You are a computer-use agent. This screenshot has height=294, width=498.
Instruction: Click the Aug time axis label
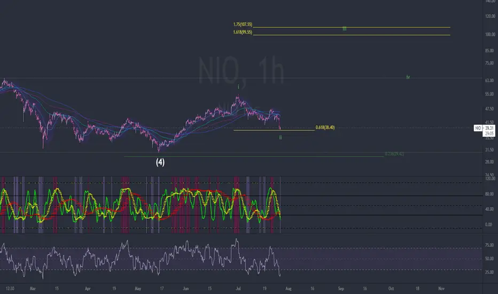pos(289,289)
